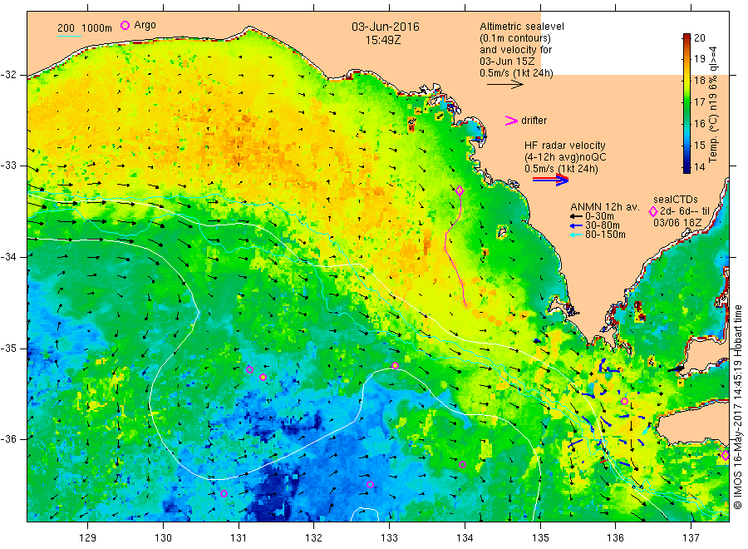The width and height of the screenshot is (748, 549).
Task: Click the cyan 200m contour legend line
Action: click(69, 36)
